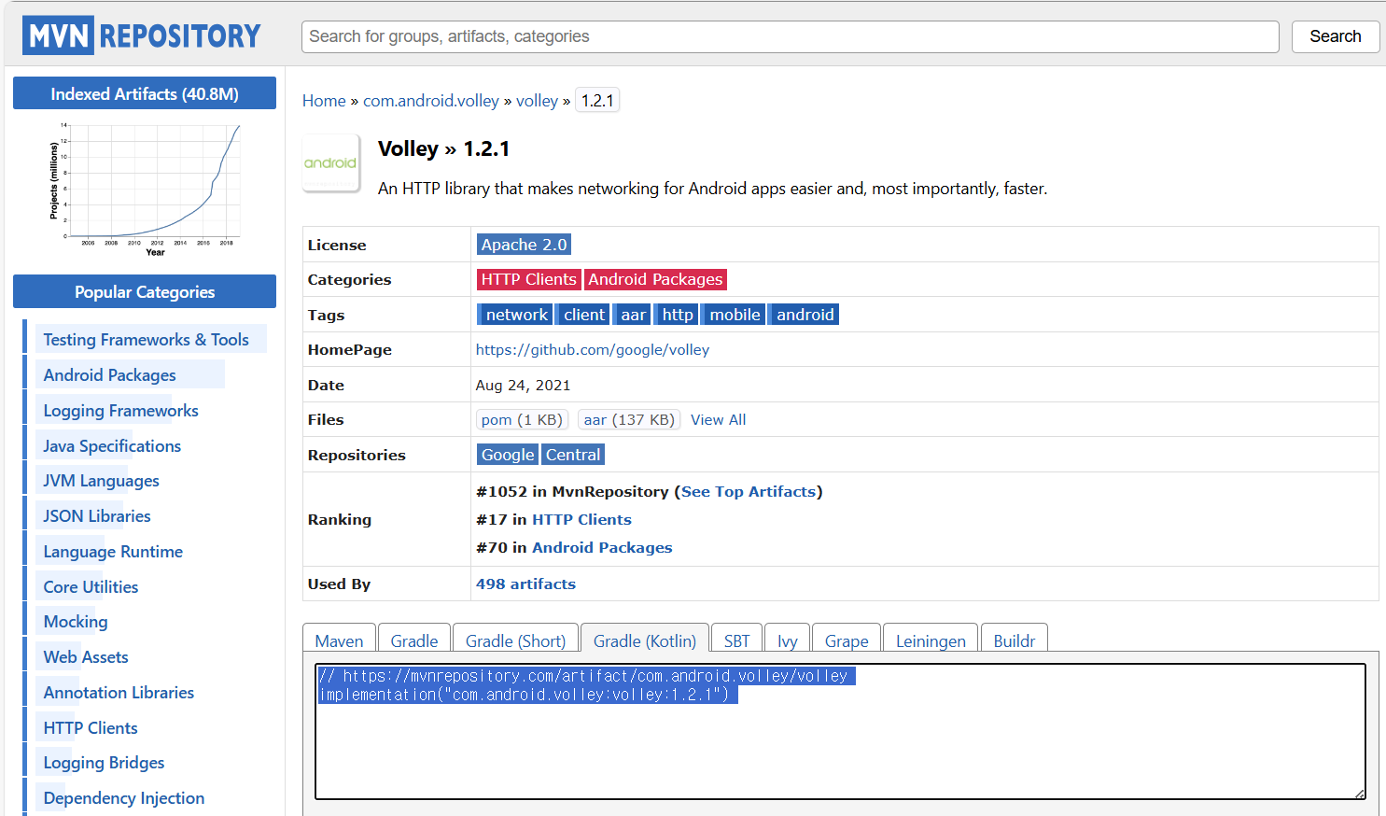Open Dependency Injection category
Viewport: 1386px width, 816px height.
[x=124, y=798]
